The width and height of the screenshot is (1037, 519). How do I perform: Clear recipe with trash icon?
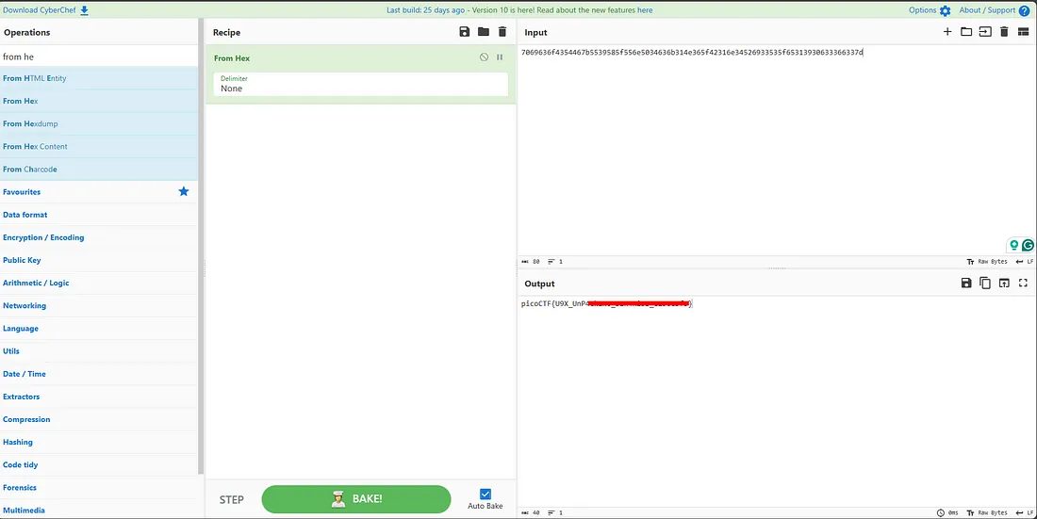pos(502,32)
